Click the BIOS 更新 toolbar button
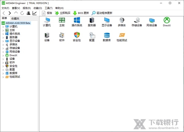The image size is (184, 132). (81, 13)
